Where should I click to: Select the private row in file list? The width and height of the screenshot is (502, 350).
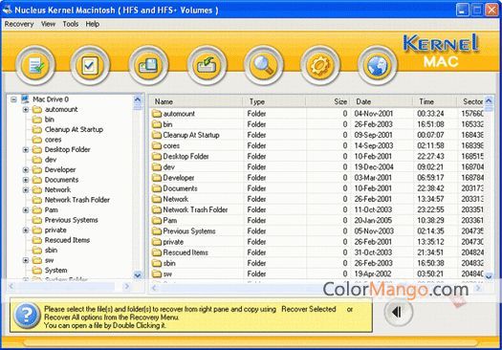tap(316, 242)
